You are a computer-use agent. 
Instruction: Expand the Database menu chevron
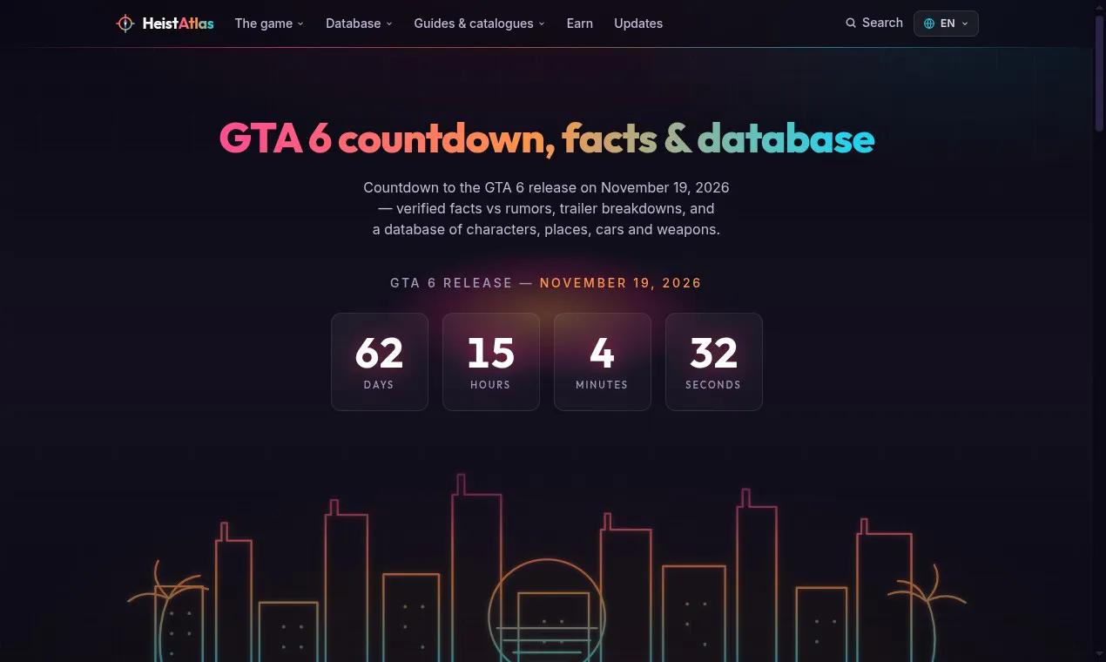coord(389,24)
